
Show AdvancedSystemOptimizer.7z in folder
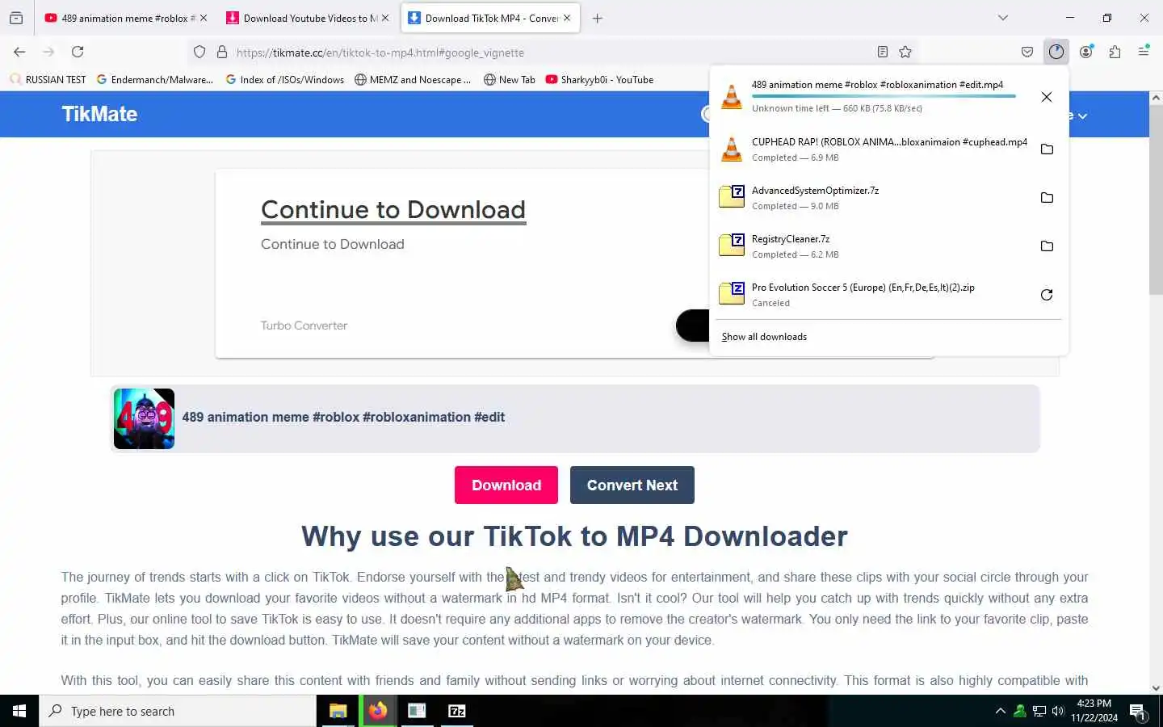tap(1047, 198)
